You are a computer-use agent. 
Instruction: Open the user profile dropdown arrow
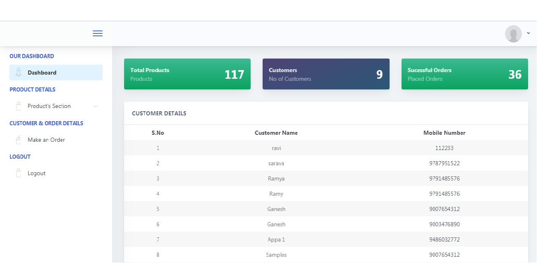(528, 33)
